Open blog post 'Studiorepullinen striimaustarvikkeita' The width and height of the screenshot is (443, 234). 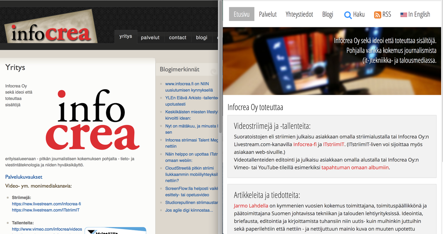point(191,203)
